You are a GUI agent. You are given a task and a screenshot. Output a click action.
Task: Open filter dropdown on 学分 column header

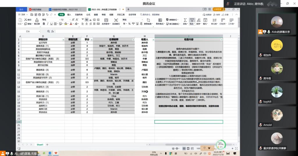[91, 39]
